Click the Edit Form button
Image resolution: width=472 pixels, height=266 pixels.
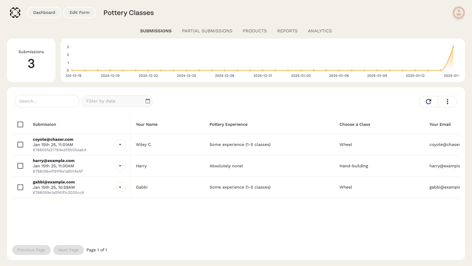pyautogui.click(x=80, y=12)
